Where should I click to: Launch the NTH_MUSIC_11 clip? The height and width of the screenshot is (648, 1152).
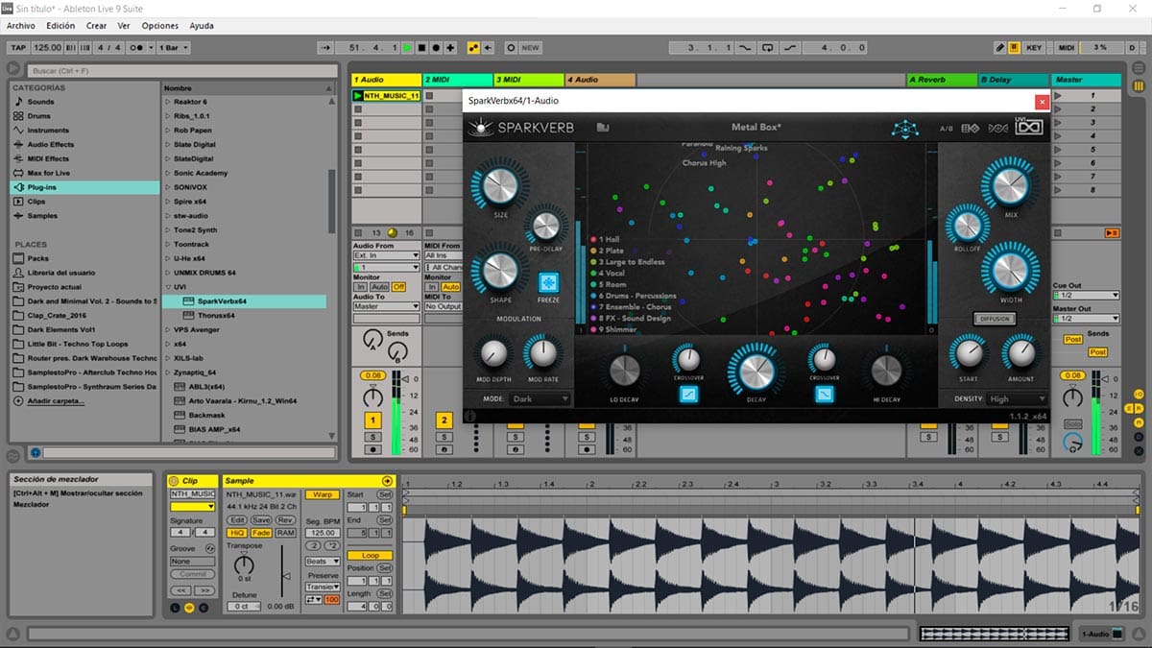[x=358, y=96]
